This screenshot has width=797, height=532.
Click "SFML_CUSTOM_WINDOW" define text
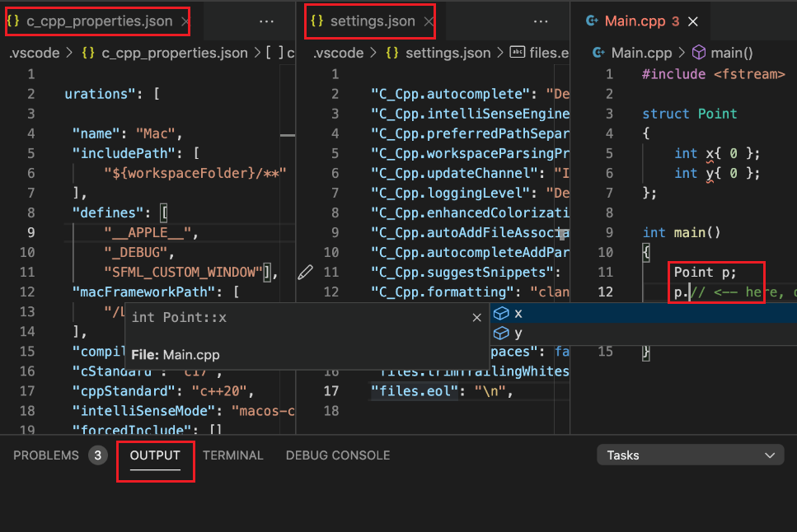coord(184,273)
